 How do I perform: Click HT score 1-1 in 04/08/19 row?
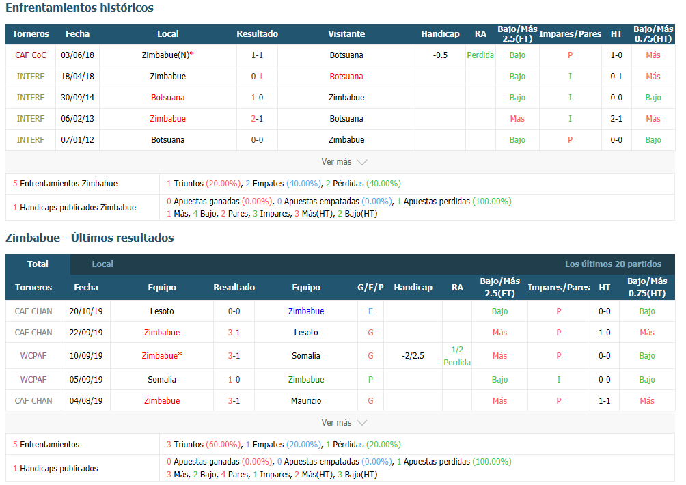tap(605, 400)
